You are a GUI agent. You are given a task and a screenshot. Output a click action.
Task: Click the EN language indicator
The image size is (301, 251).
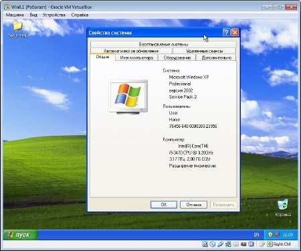(256, 235)
